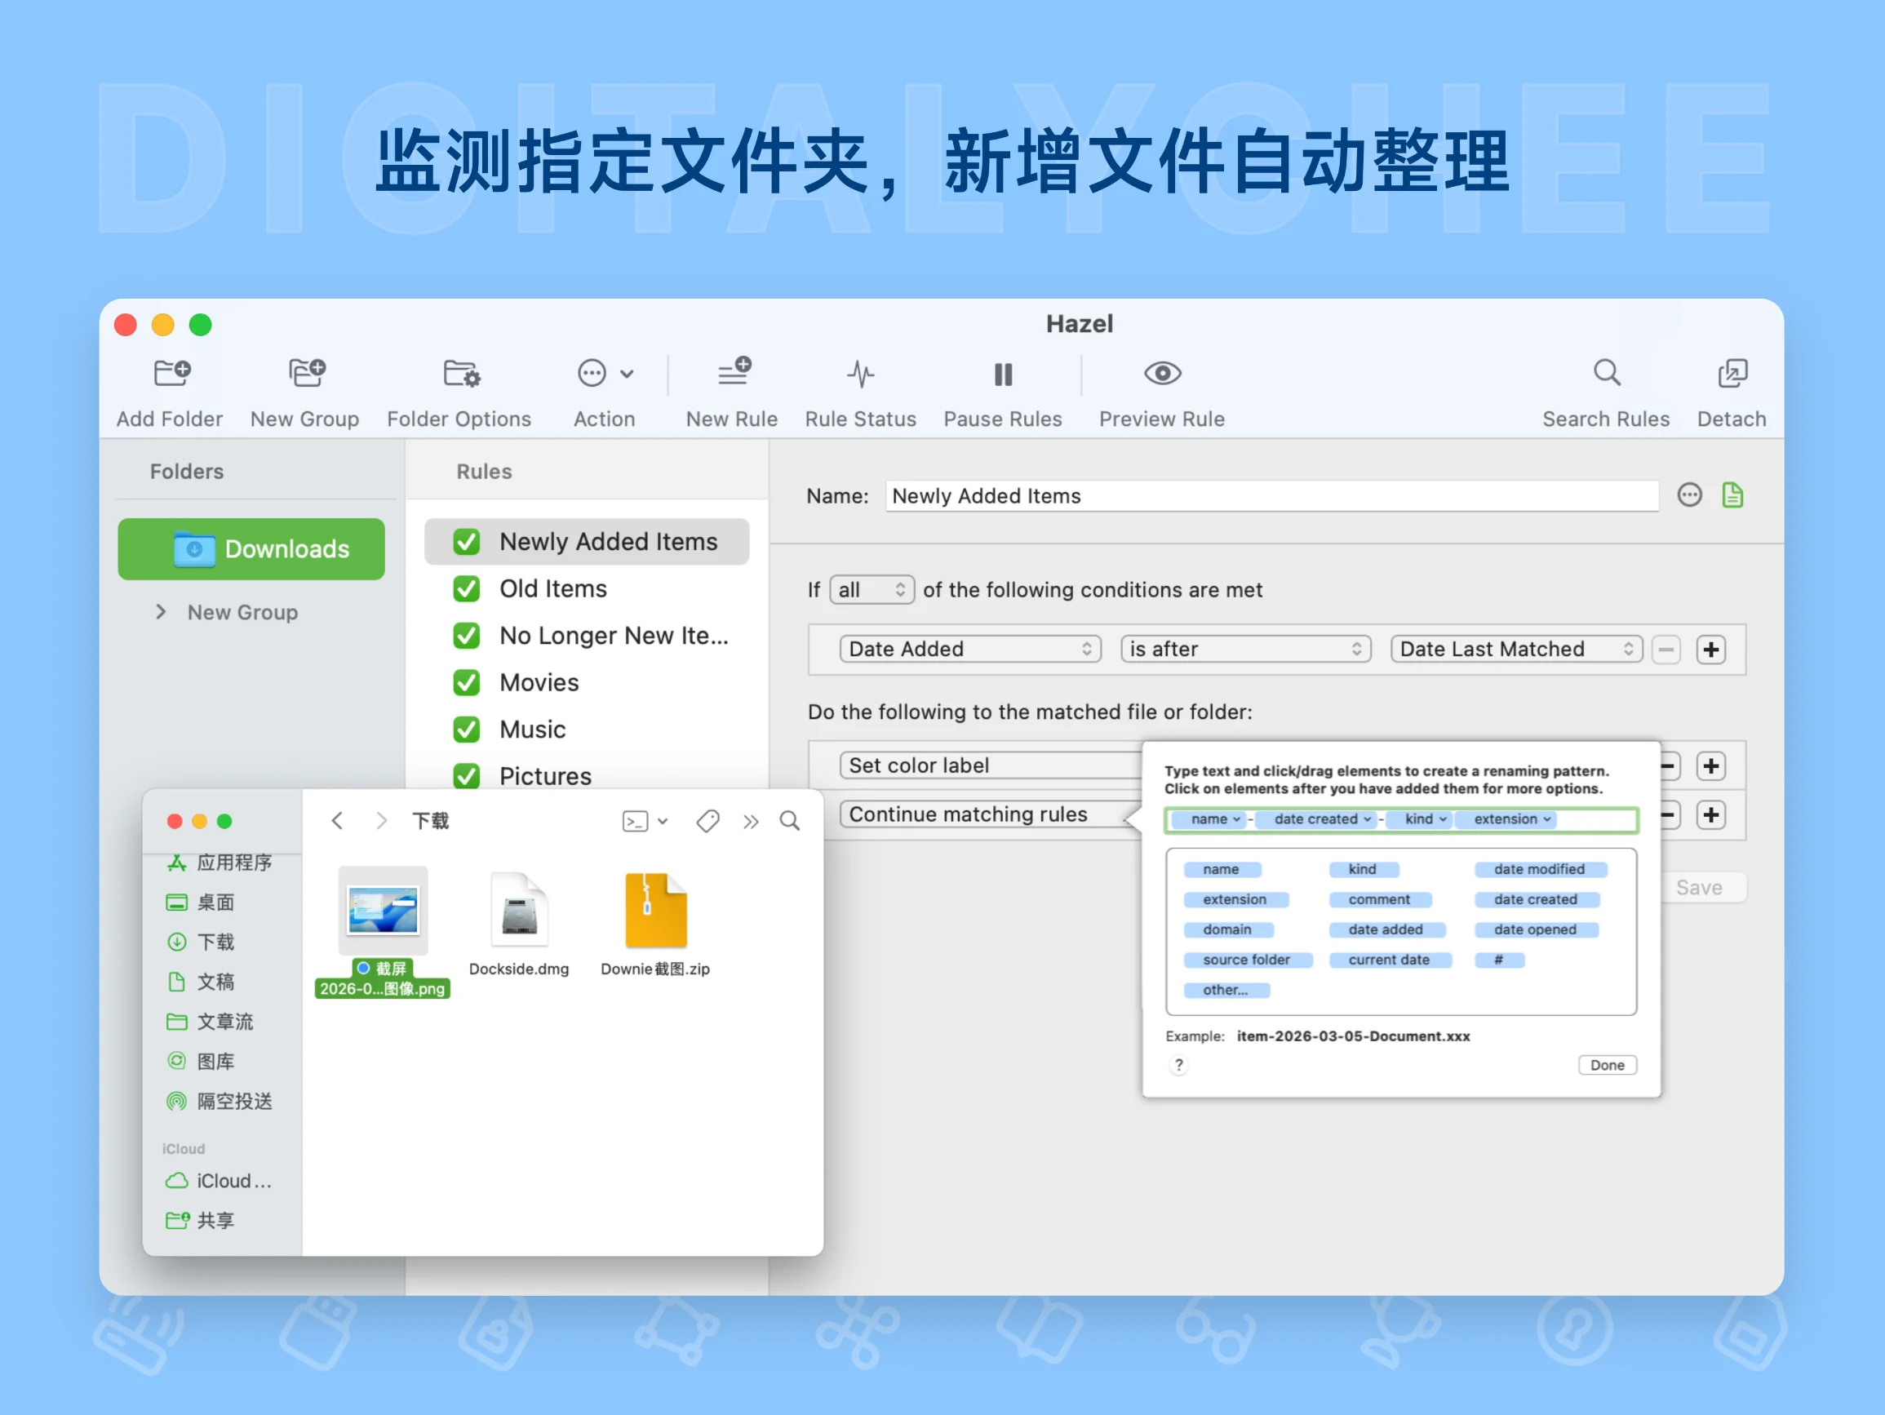This screenshot has height=1415, width=1885.
Task: Toggle the Pictures rule checkbox
Action: tap(466, 777)
